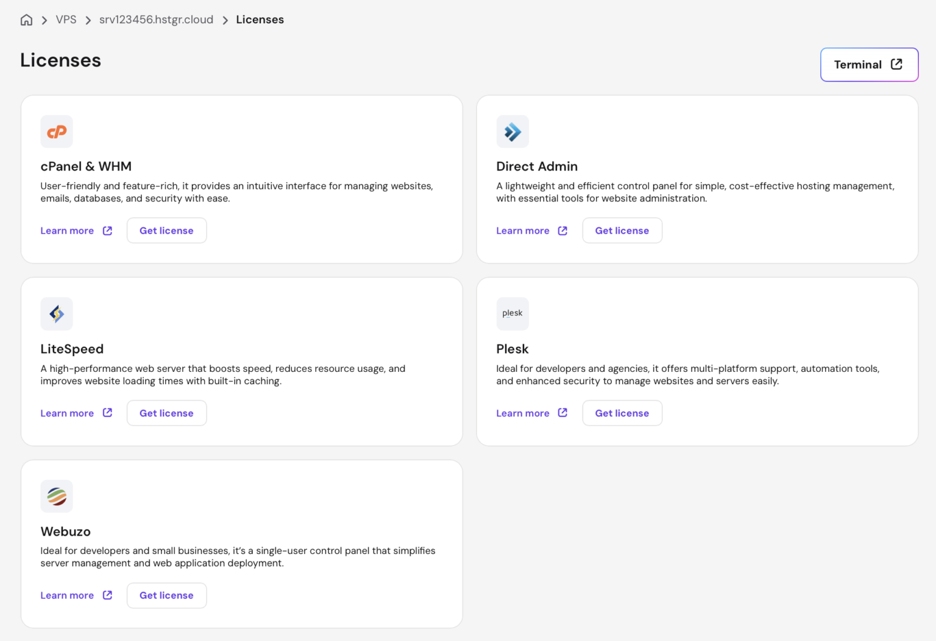Click the Plesk logo icon
The height and width of the screenshot is (641, 936).
(512, 314)
